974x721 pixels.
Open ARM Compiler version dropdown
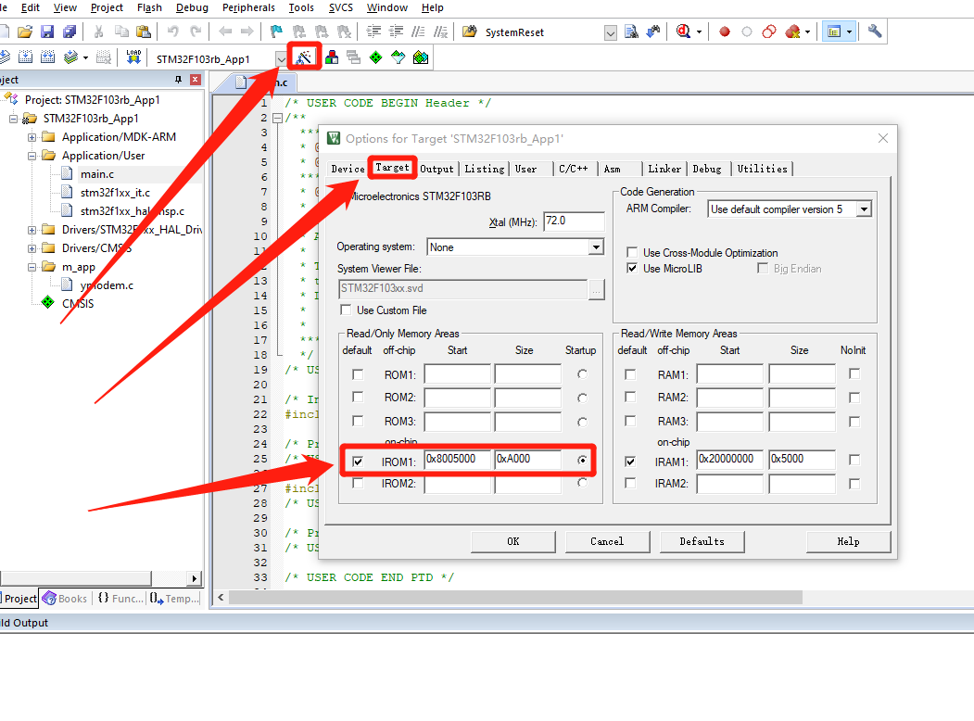864,209
